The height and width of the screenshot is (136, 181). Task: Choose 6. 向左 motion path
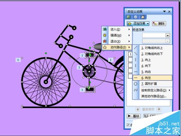click(x=152, y=78)
